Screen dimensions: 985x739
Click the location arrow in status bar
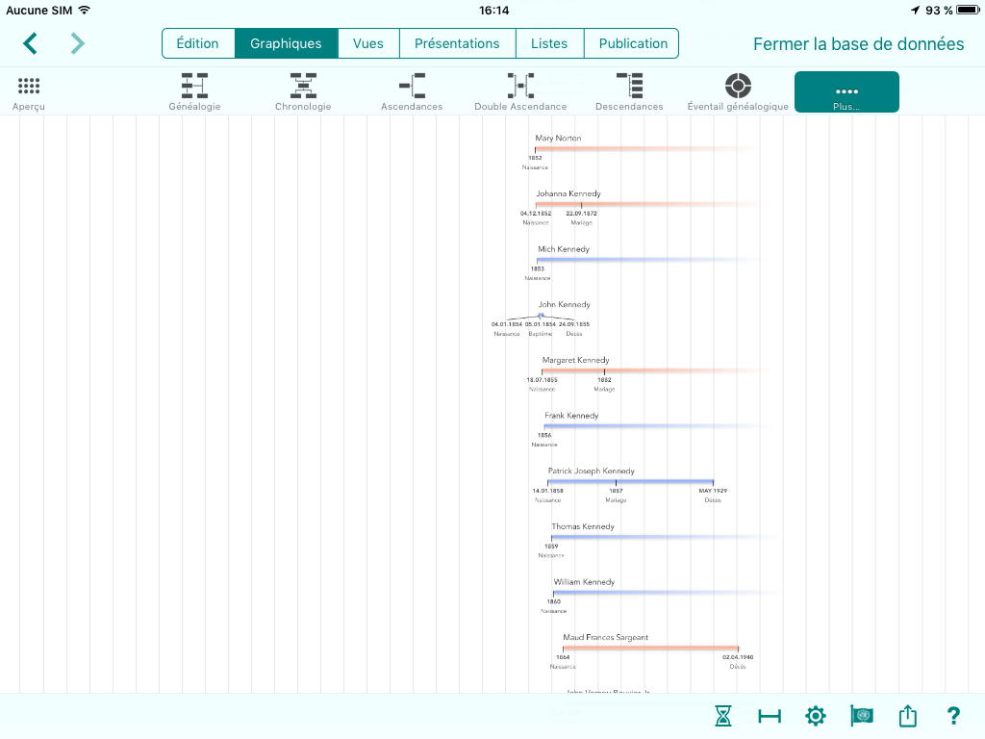pos(915,10)
